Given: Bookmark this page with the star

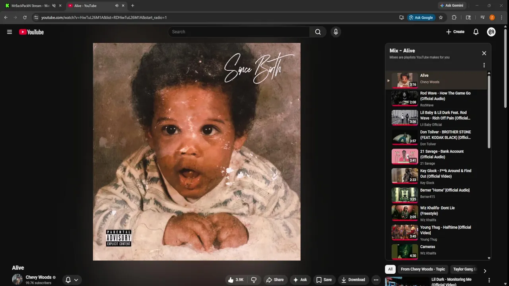Looking at the screenshot, I should (441, 17).
